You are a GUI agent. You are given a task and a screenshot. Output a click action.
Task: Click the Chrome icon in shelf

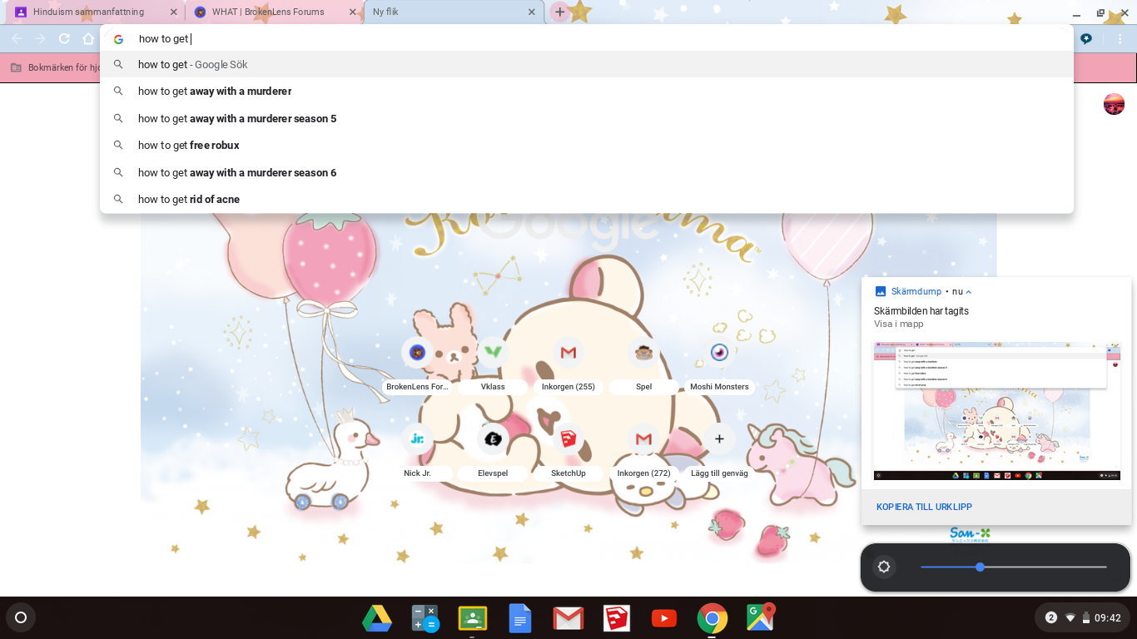pos(712,618)
